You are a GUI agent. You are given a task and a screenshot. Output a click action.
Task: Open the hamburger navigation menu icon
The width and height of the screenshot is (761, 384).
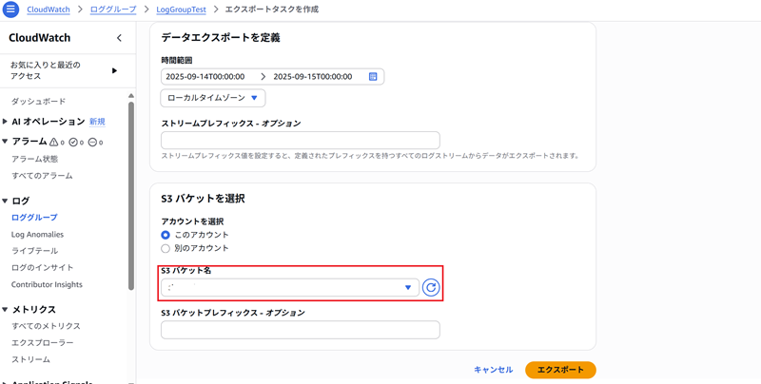coord(11,10)
